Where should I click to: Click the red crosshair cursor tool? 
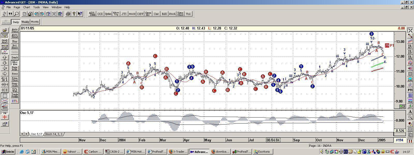click(x=5, y=117)
